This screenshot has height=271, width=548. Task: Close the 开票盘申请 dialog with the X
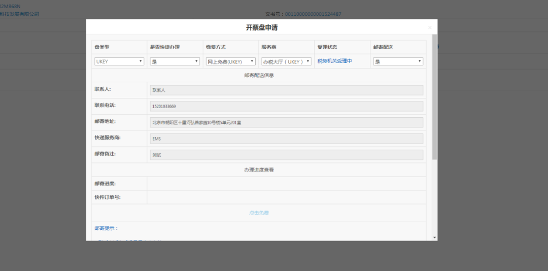click(430, 28)
